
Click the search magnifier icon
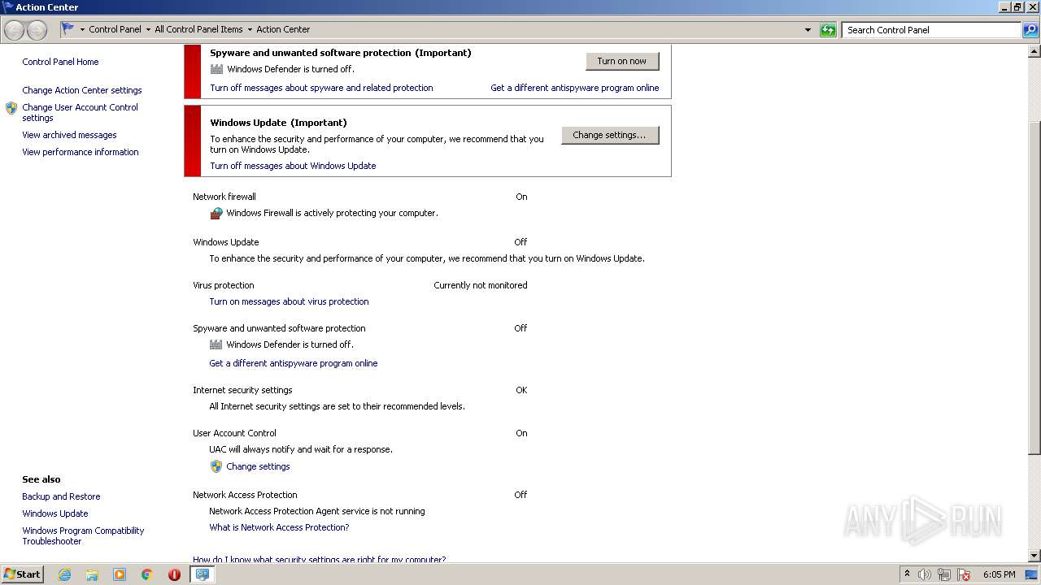click(1030, 30)
